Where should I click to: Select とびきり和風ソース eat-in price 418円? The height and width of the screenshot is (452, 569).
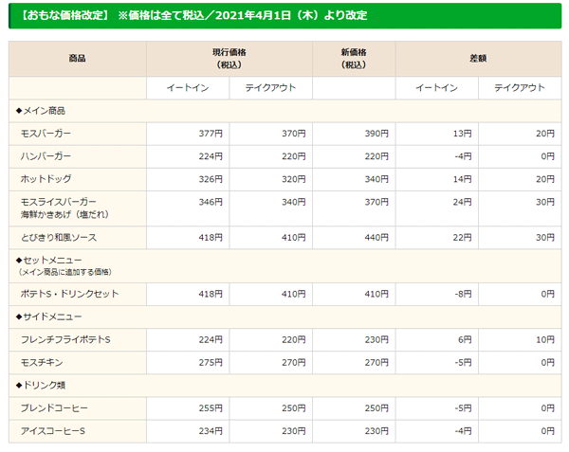tap(211, 238)
